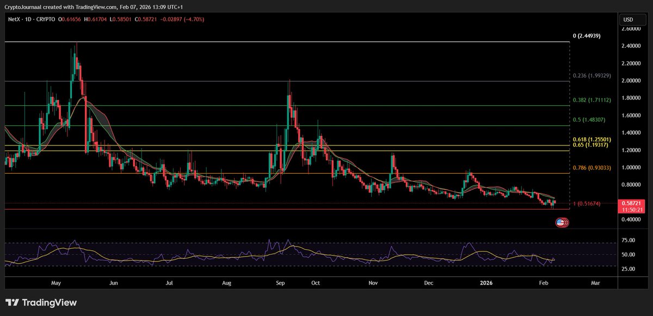653x316 pixels.
Task: Click the Mar label on time axis
Action: click(595, 283)
